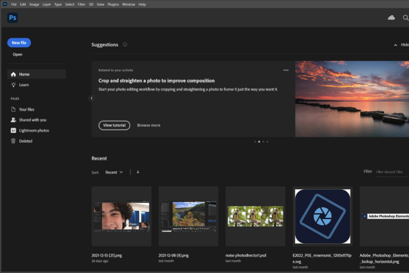Click the Browse more link
This screenshot has width=409, height=273.
tap(149, 126)
